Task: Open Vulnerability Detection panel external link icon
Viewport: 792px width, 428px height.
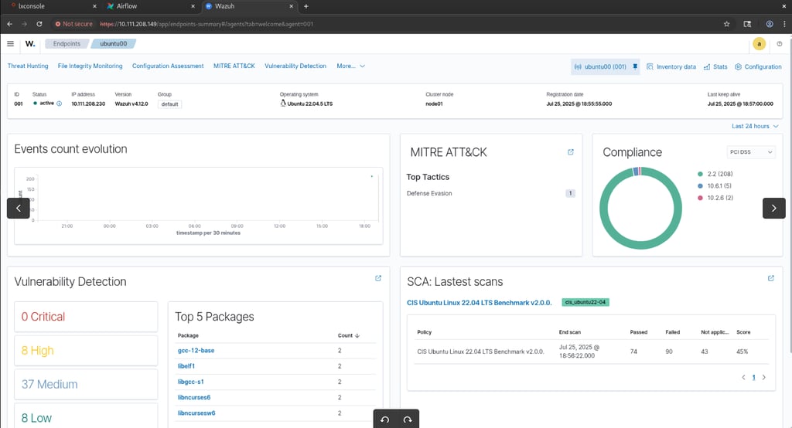Action: (378, 278)
